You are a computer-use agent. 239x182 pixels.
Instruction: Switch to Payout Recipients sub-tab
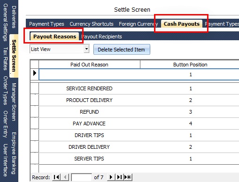pos(102,36)
